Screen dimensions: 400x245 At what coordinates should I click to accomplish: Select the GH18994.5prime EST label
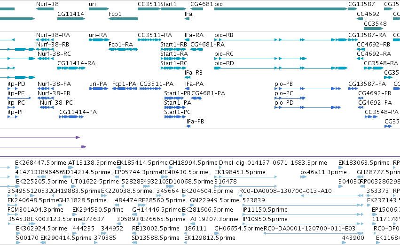pos(193,163)
